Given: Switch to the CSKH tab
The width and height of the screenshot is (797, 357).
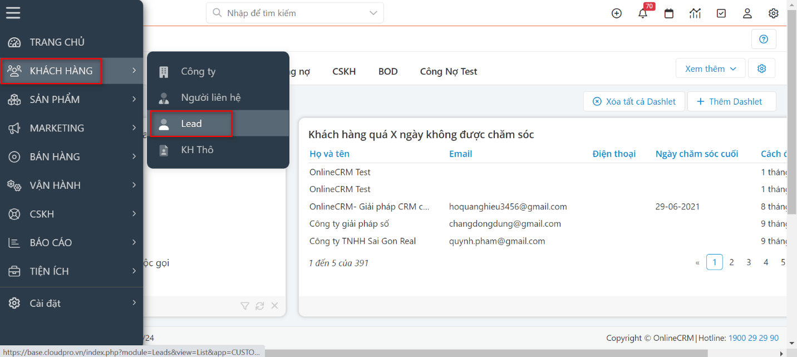Looking at the screenshot, I should click(x=344, y=71).
